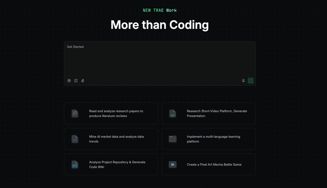
Task: Click the browser window icon for learning platform
Action: click(x=173, y=139)
